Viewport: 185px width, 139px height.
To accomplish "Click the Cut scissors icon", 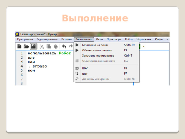I will [42, 46].
